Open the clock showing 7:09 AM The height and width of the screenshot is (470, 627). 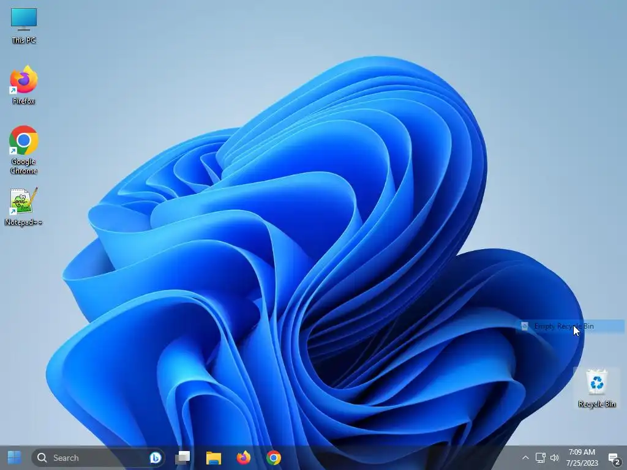582,458
